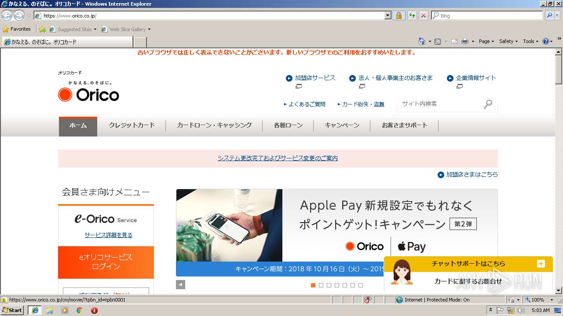Click Add to Favorites Bar icon
This screenshot has width=563, height=316.
42,29
